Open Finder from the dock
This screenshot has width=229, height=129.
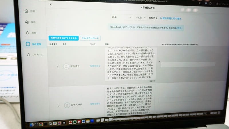point(32,125)
